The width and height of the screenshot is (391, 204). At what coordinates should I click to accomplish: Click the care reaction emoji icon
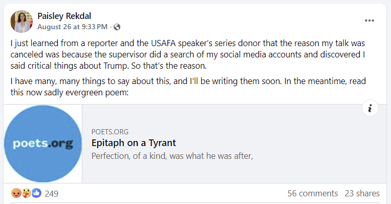pos(27,193)
